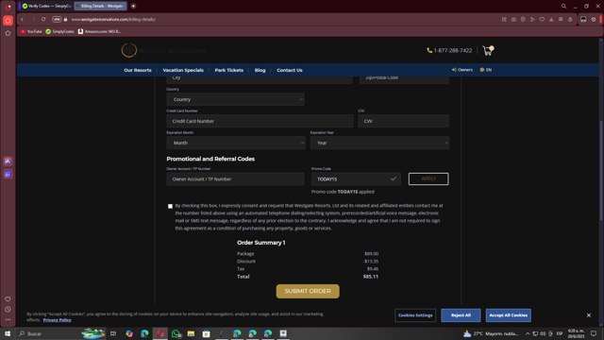The image size is (604, 340).
Task: Check the contact consent checkbox
Action: [170, 206]
